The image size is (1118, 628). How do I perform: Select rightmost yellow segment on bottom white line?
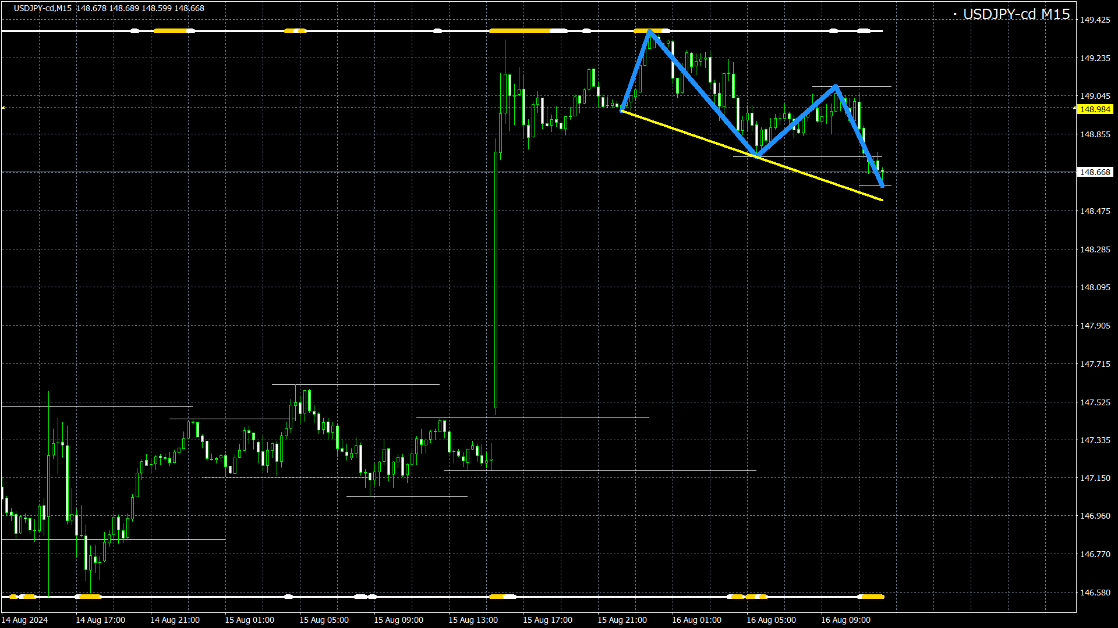coord(873,597)
